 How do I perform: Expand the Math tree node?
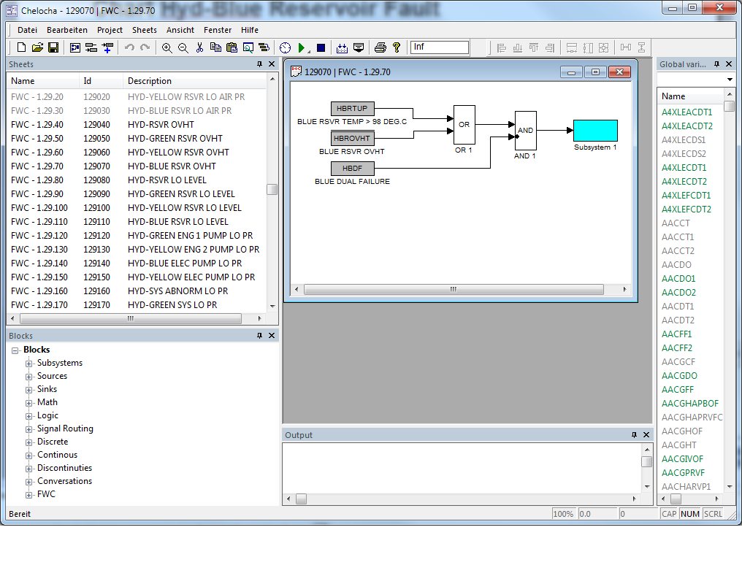point(29,403)
